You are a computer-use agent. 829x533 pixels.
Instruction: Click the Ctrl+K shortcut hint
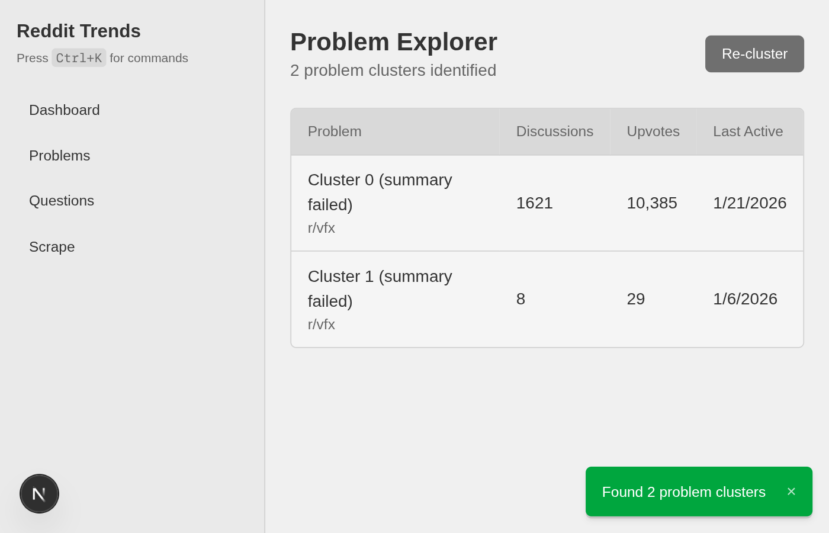click(79, 58)
